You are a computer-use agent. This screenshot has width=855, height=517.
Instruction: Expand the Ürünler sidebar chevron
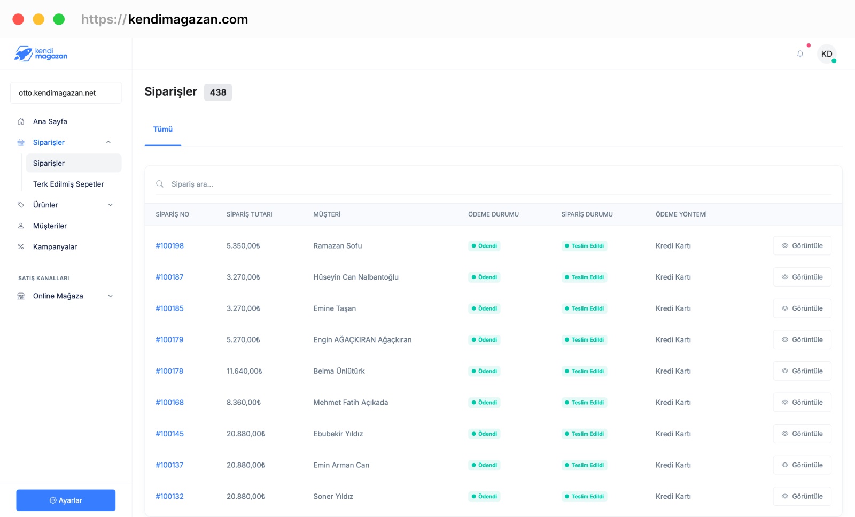point(111,205)
